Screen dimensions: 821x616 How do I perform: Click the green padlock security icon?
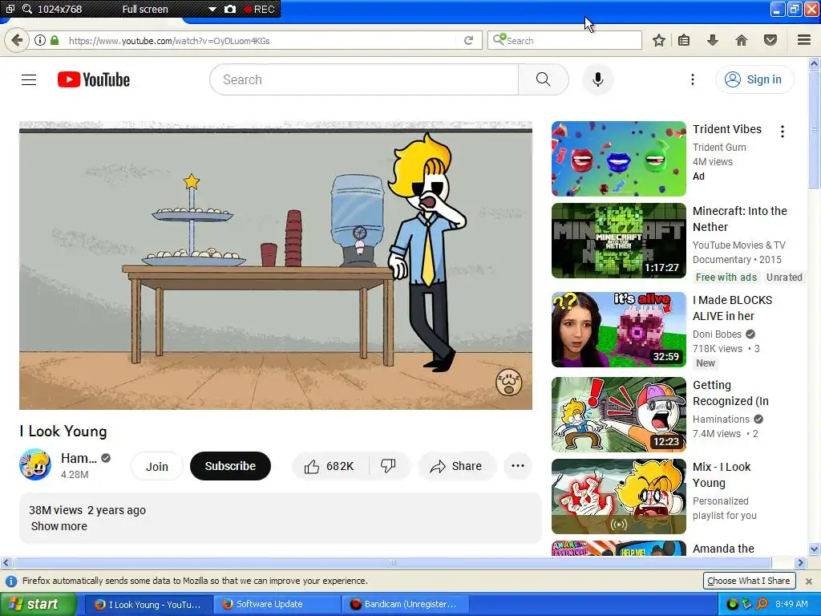(55, 40)
